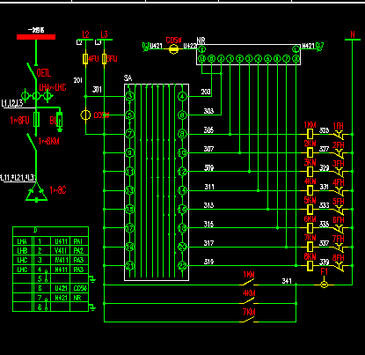Click the PA2 table cell
Screen dimensions: 365x355
point(79,251)
